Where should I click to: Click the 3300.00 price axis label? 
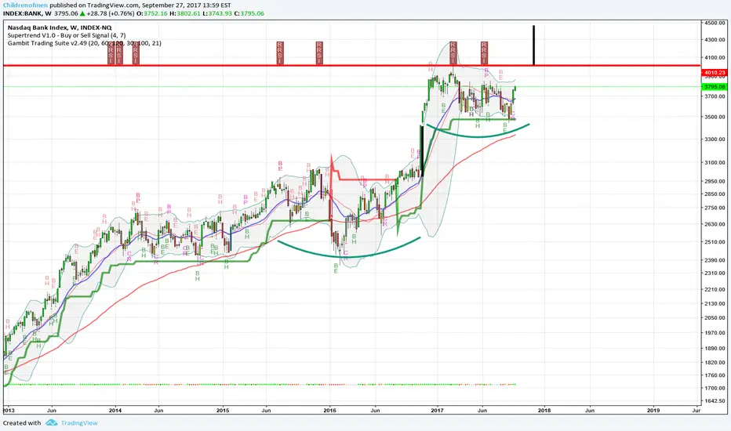(715, 139)
